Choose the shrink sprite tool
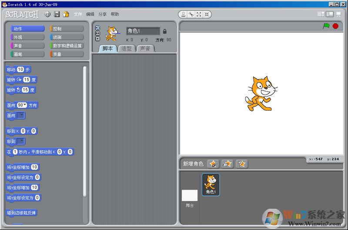The width and height of the screenshot is (348, 230). pos(206,14)
